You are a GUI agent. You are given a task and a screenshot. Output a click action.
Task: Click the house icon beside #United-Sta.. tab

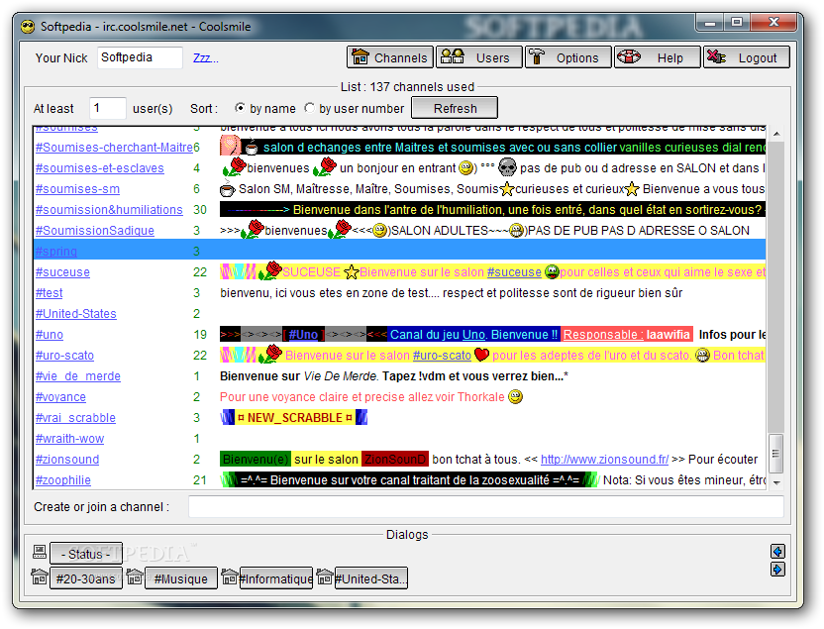[x=324, y=577]
